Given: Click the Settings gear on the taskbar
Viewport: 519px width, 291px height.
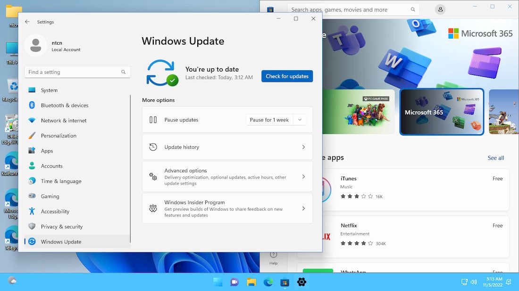Looking at the screenshot, I should pyautogui.click(x=301, y=282).
